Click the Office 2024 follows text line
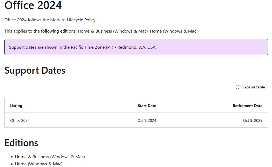Image resolution: width=272 pixels, height=167 pixels. point(47,20)
